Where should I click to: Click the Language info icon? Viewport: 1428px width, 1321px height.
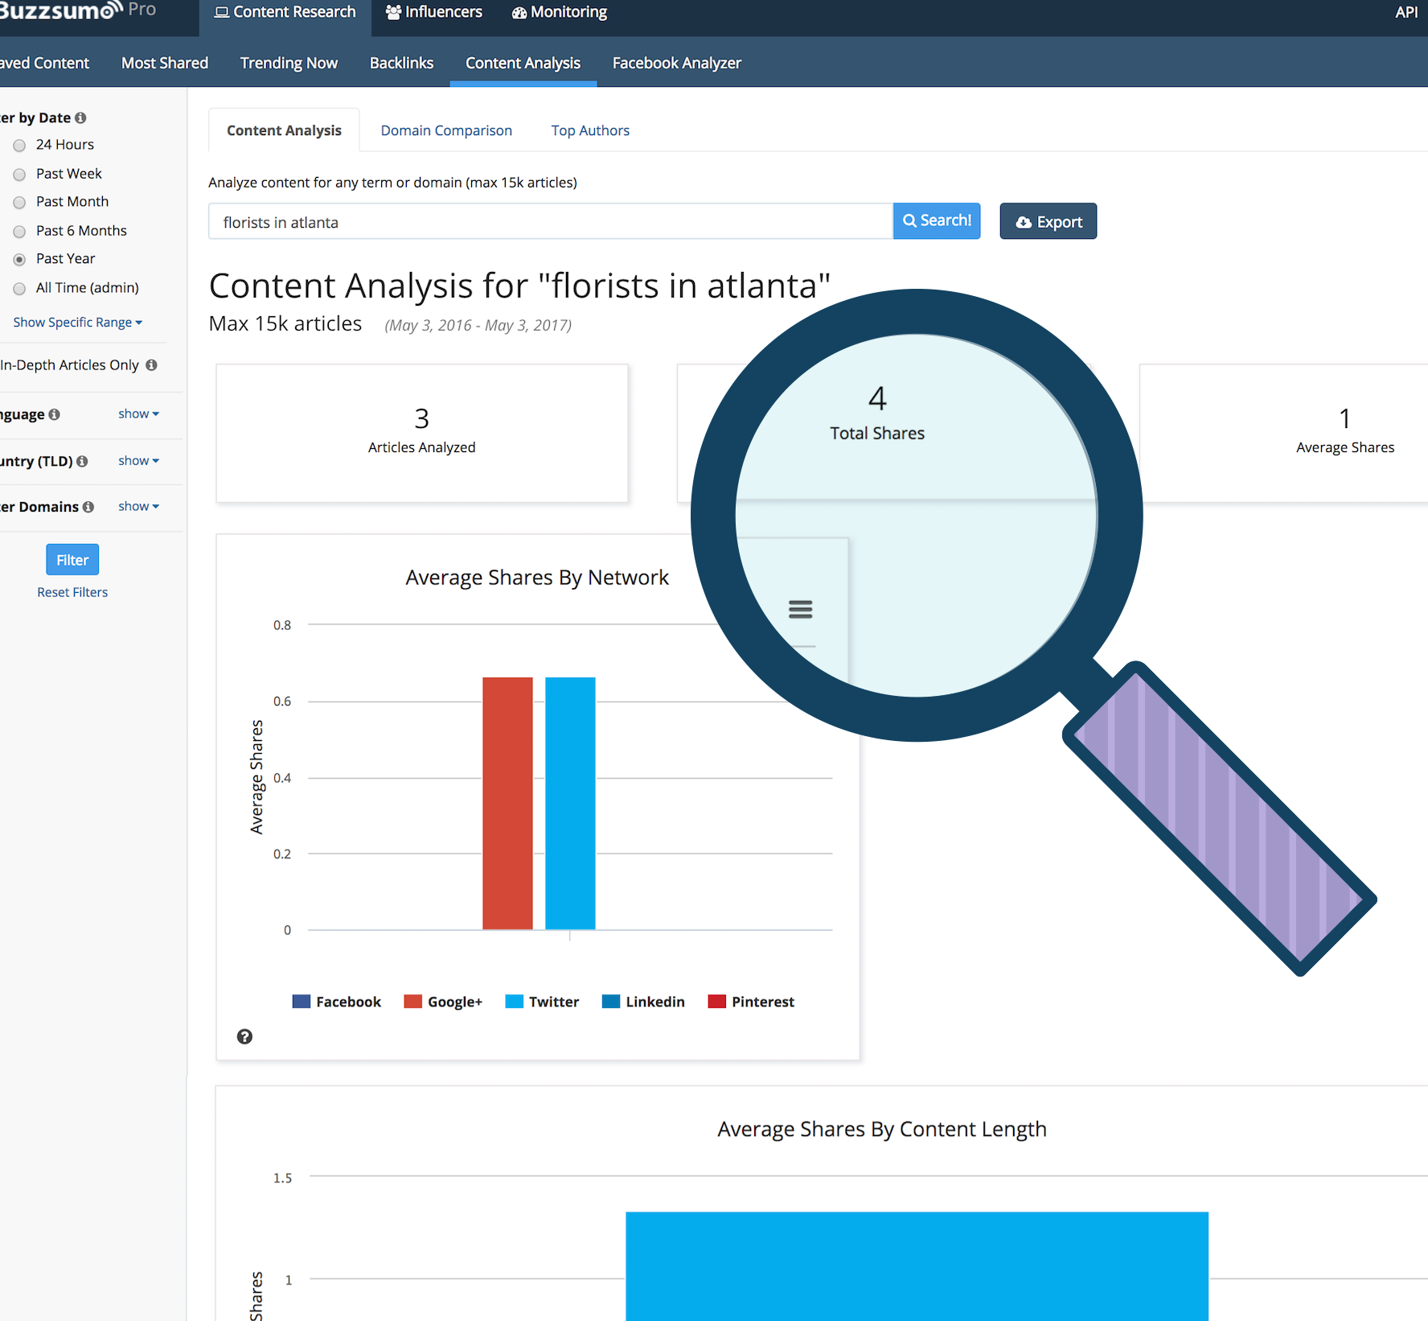click(x=54, y=414)
